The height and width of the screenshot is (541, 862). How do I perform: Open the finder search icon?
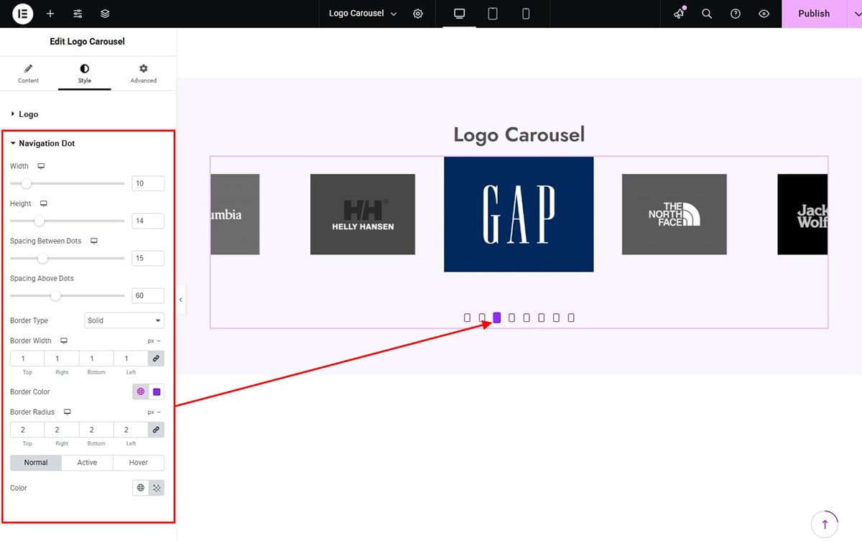(707, 14)
